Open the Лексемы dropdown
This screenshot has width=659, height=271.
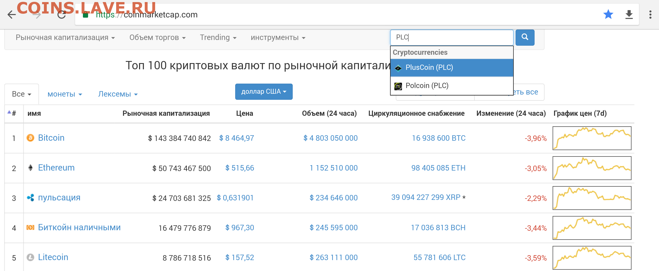pyautogui.click(x=118, y=94)
